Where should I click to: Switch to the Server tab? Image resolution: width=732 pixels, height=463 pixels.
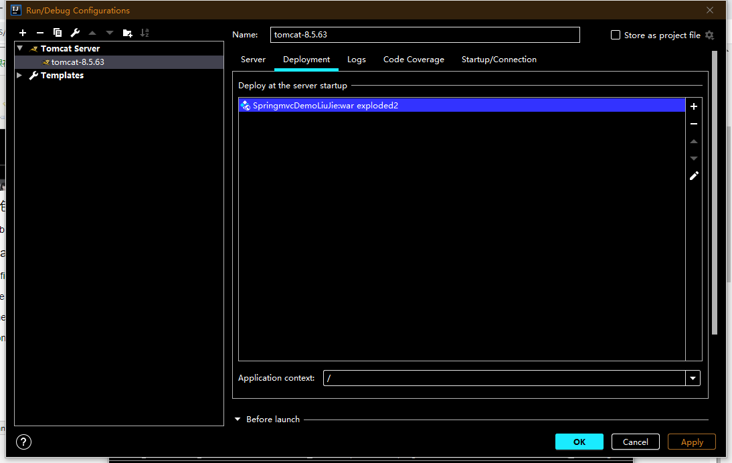[x=253, y=60]
